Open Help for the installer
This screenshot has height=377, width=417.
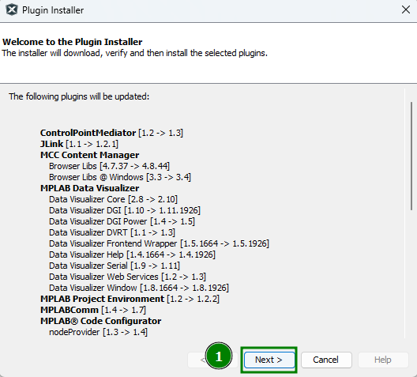click(x=383, y=360)
